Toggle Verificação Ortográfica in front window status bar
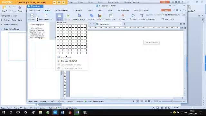Viewport: 206px width, 116px height. [94, 101]
